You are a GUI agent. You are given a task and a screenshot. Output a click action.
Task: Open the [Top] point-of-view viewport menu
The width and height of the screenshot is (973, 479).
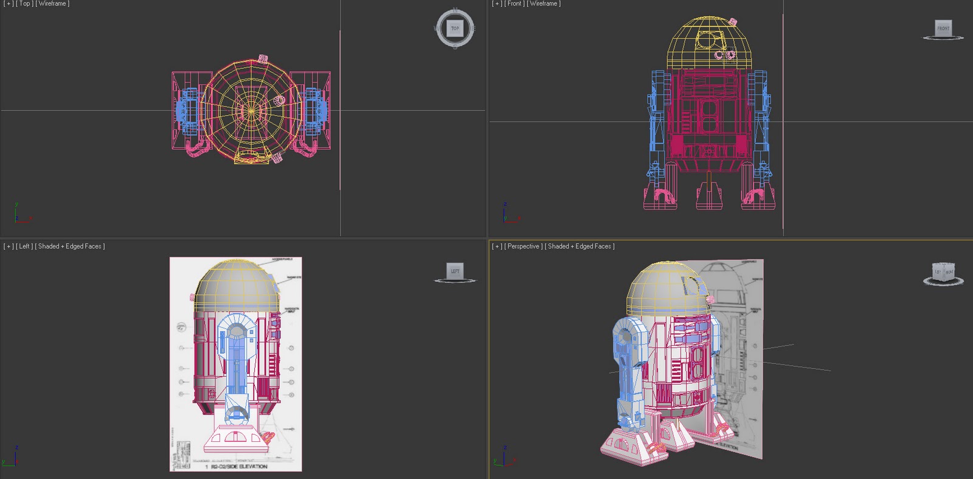tap(25, 4)
